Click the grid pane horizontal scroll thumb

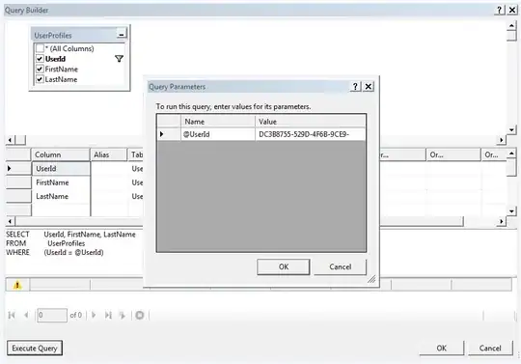point(239,221)
